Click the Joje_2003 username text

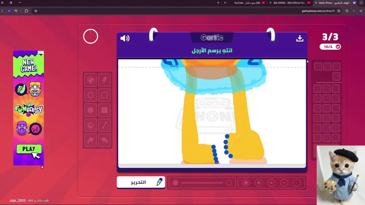[x=17, y=200]
